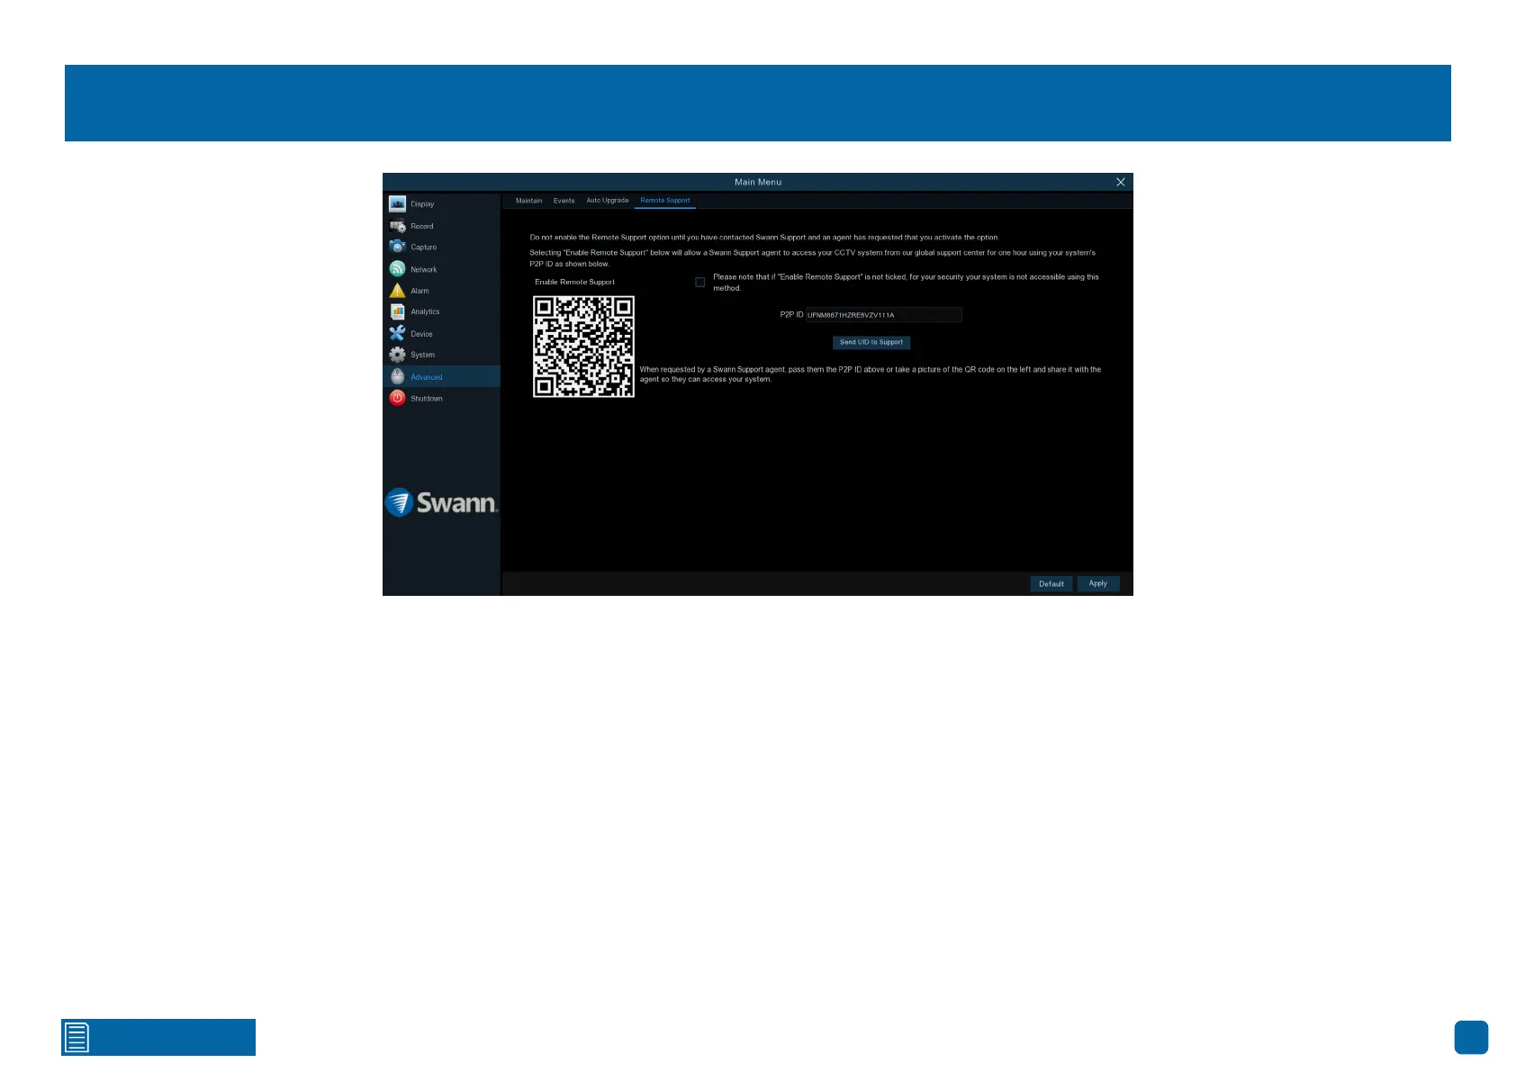Open the Alarm warning triangle icon
Viewport: 1516px width, 1072px height.
coord(397,291)
